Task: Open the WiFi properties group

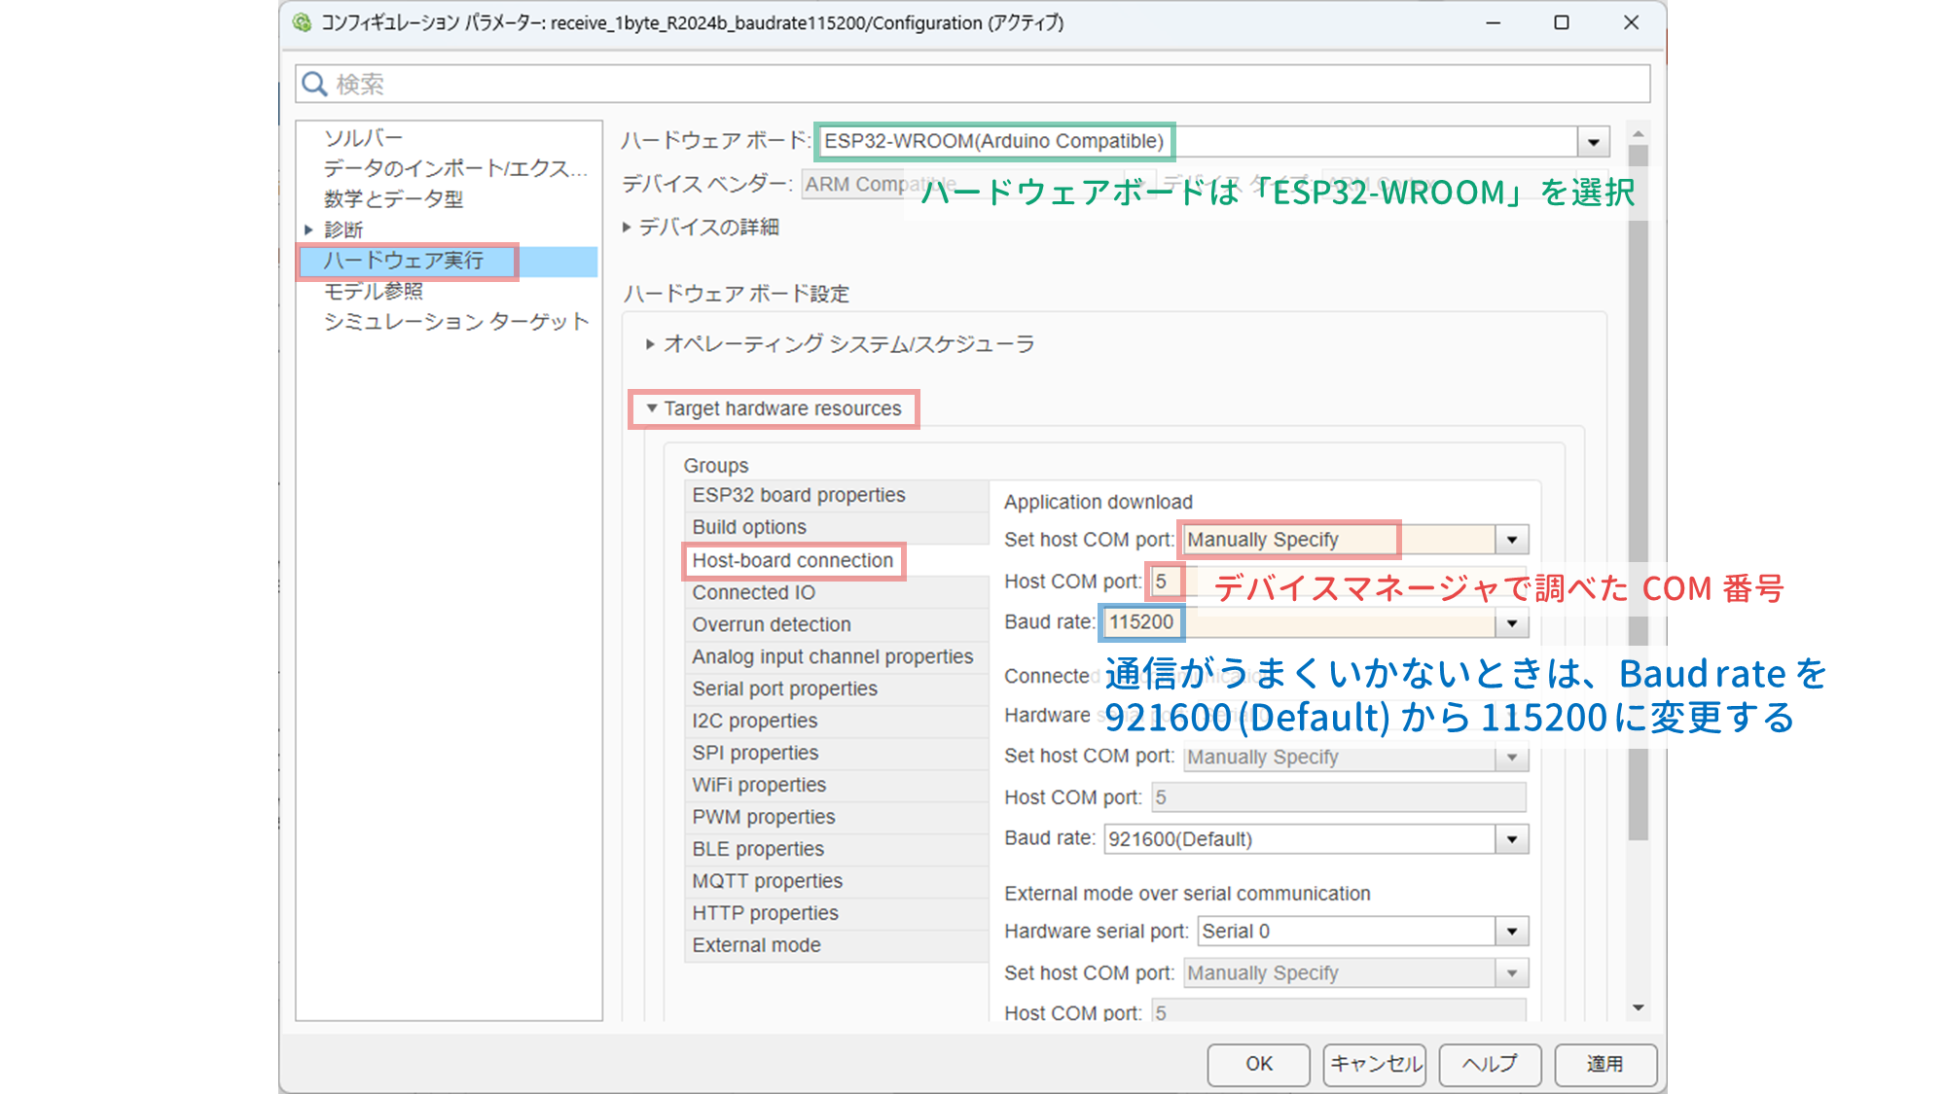Action: coord(759,785)
